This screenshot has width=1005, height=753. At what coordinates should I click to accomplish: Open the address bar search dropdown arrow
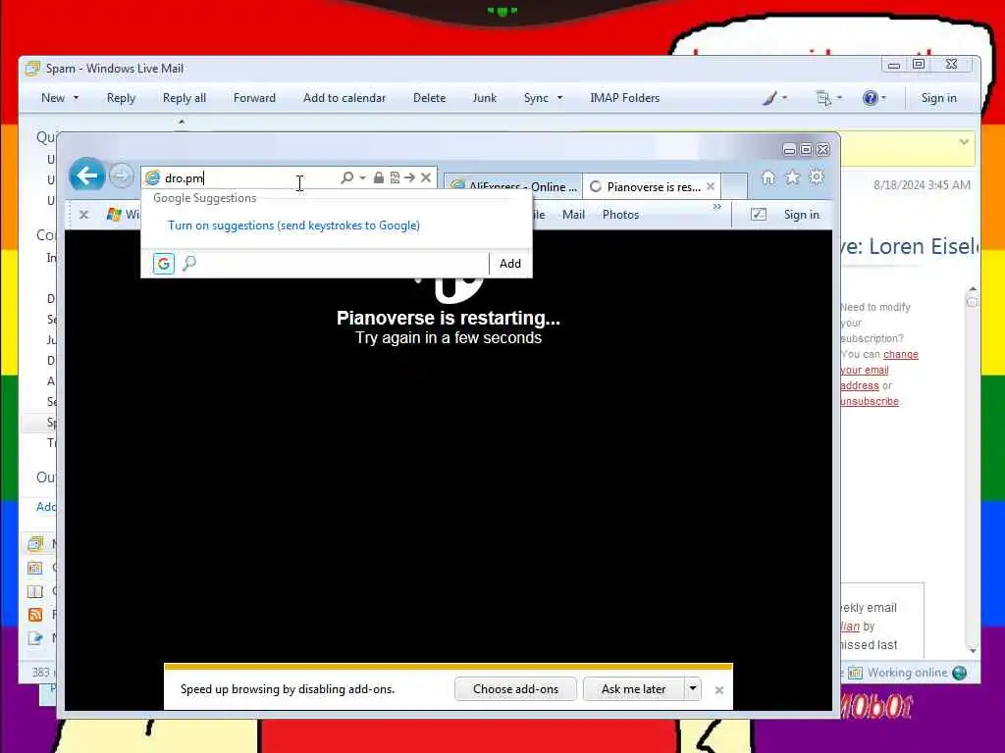363,178
